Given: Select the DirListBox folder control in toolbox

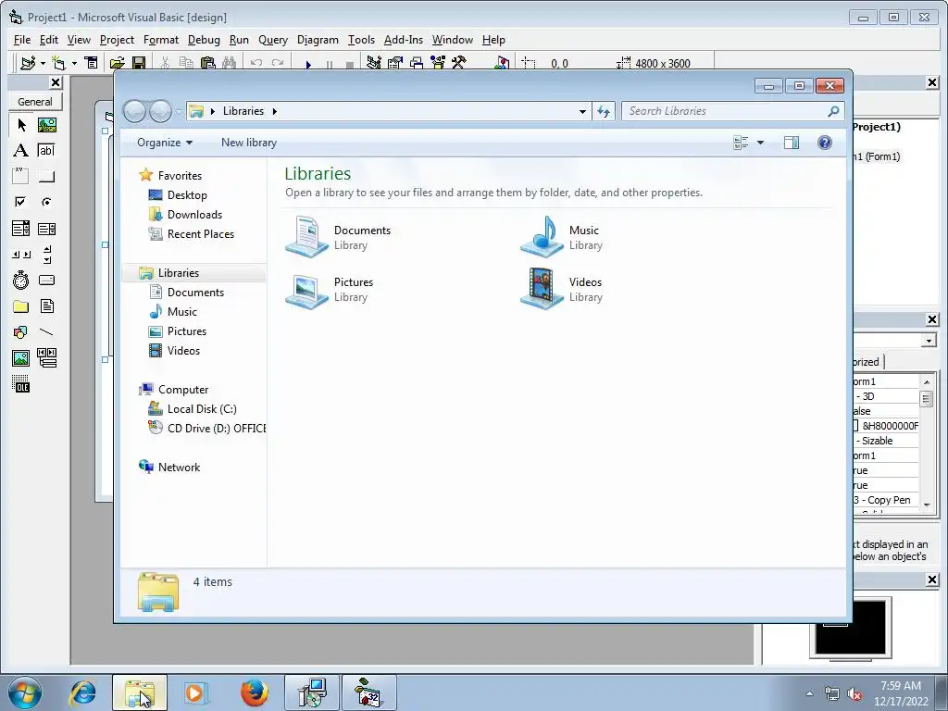Looking at the screenshot, I should [20, 306].
